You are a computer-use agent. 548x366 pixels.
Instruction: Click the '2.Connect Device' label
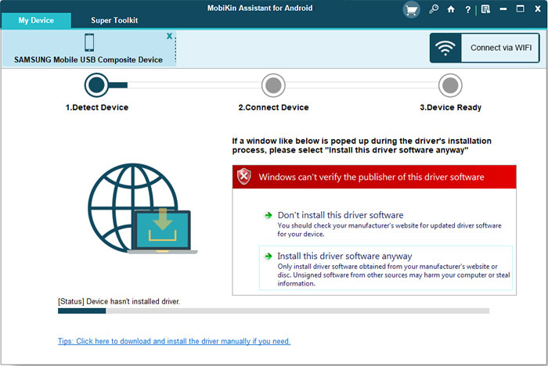tap(273, 108)
